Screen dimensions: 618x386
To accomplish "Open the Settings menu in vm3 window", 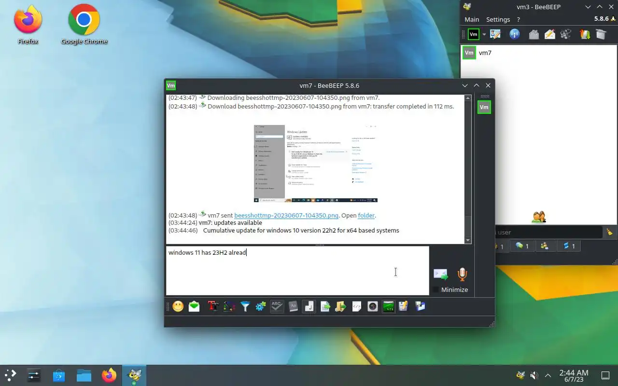I will [x=498, y=19].
